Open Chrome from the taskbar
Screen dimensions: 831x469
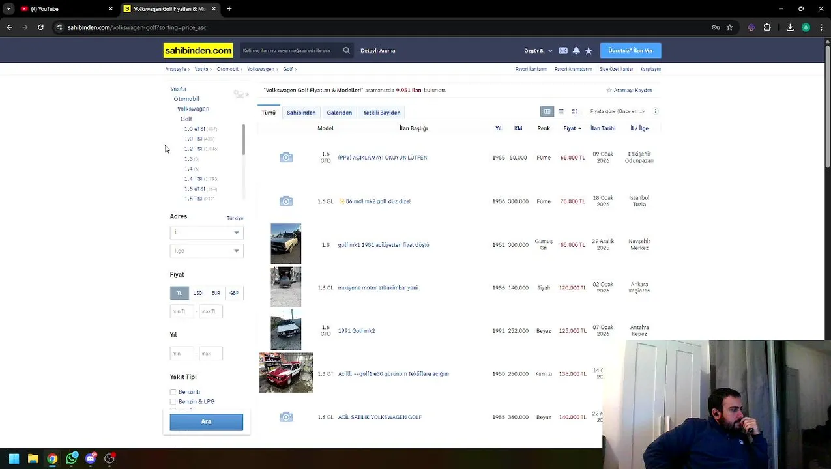tap(52, 459)
